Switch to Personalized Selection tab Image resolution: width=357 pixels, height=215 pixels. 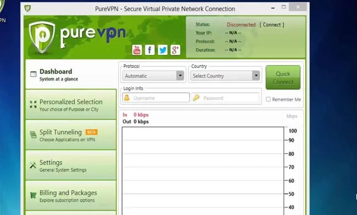71,104
